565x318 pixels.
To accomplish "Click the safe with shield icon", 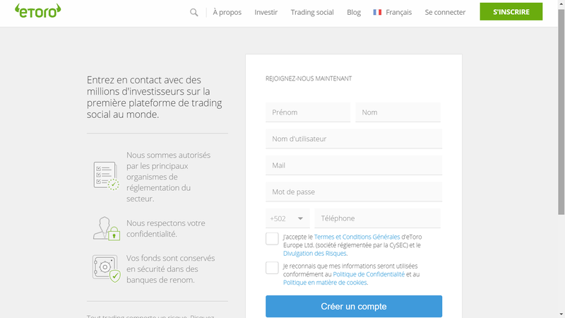I will [x=107, y=269].
